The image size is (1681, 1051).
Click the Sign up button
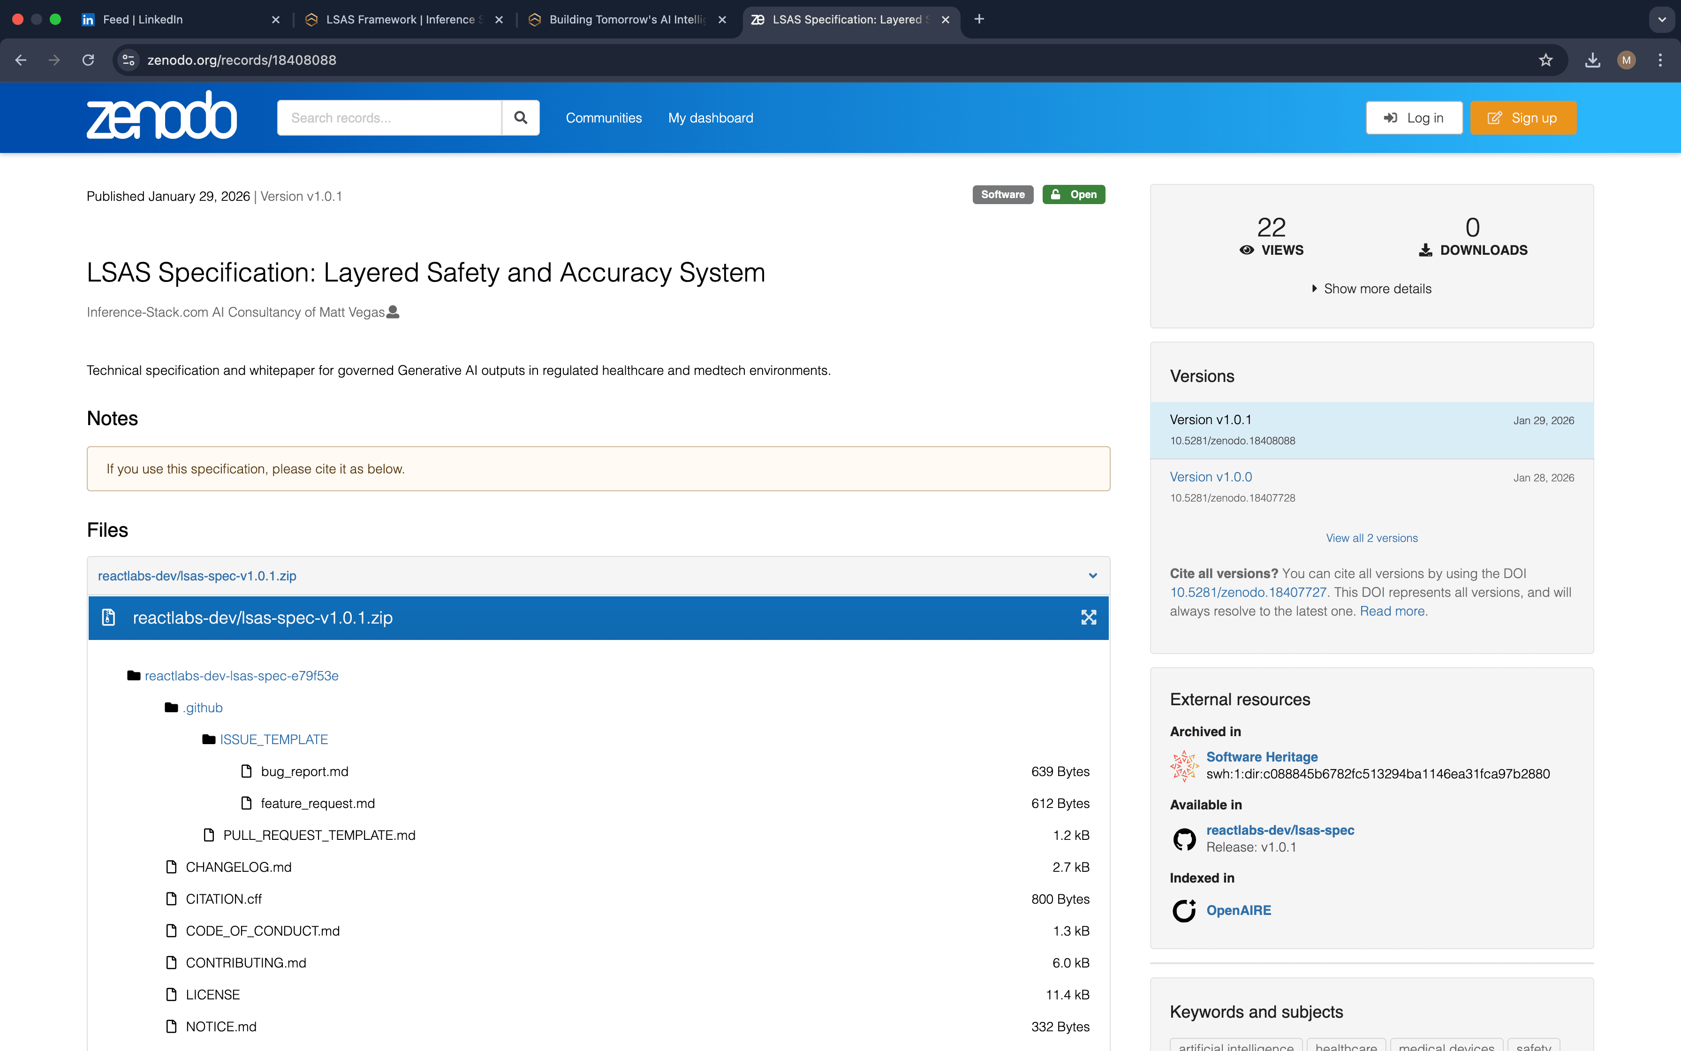(x=1522, y=117)
